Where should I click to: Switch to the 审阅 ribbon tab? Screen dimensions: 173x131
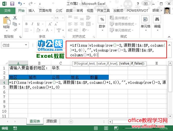pyautogui.click(x=80, y=11)
